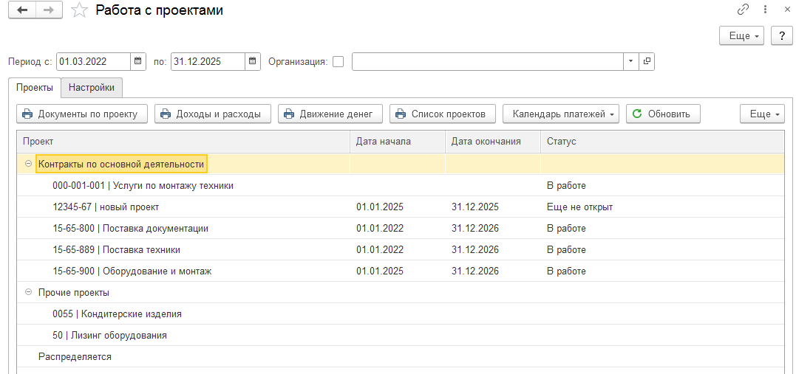Collapse the Прочие проекты group

click(28, 292)
